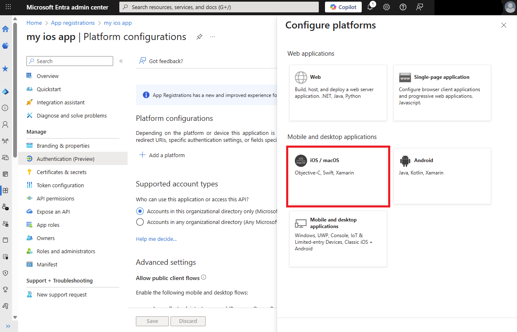Click the my ios app breadcrumb
The height and width of the screenshot is (332, 517).
tap(118, 23)
